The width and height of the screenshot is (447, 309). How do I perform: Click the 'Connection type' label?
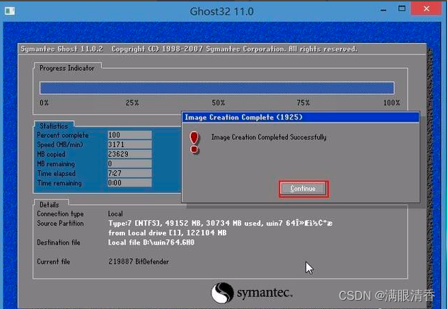(x=60, y=214)
